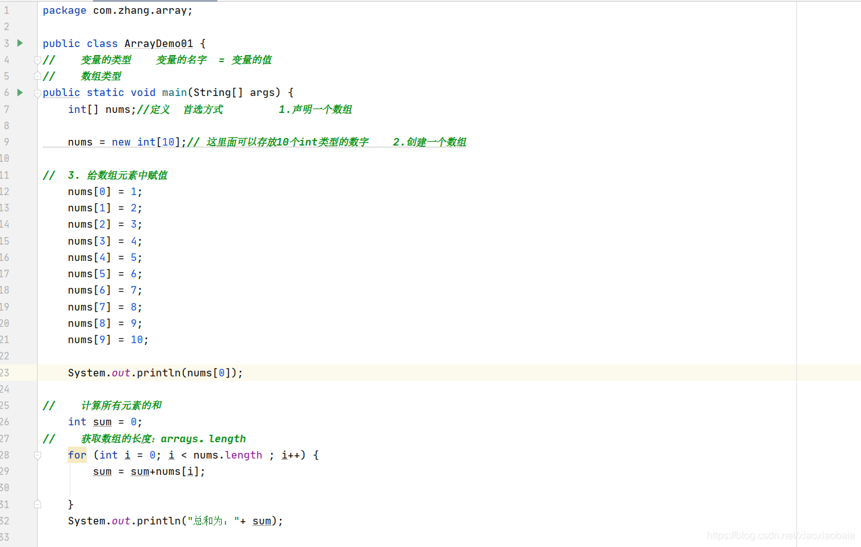Viewport: 861px width, 547px height.
Task: Click line 'nums[3] = 4;'
Action: point(106,241)
